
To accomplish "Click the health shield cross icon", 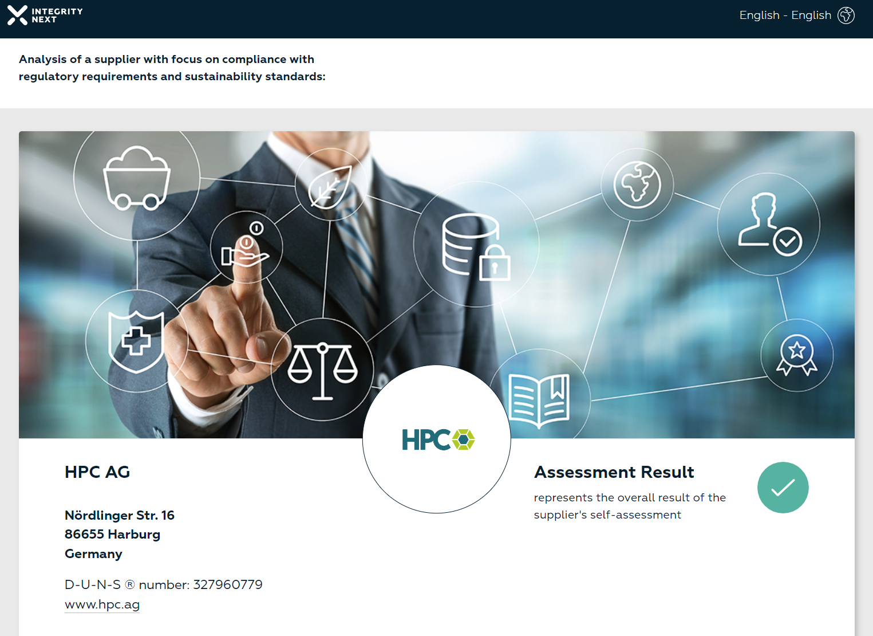I will (136, 341).
